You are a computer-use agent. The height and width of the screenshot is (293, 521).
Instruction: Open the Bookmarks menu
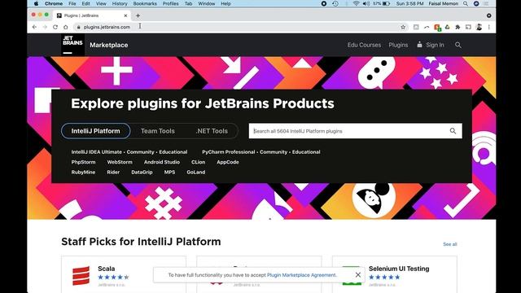coord(145,3)
